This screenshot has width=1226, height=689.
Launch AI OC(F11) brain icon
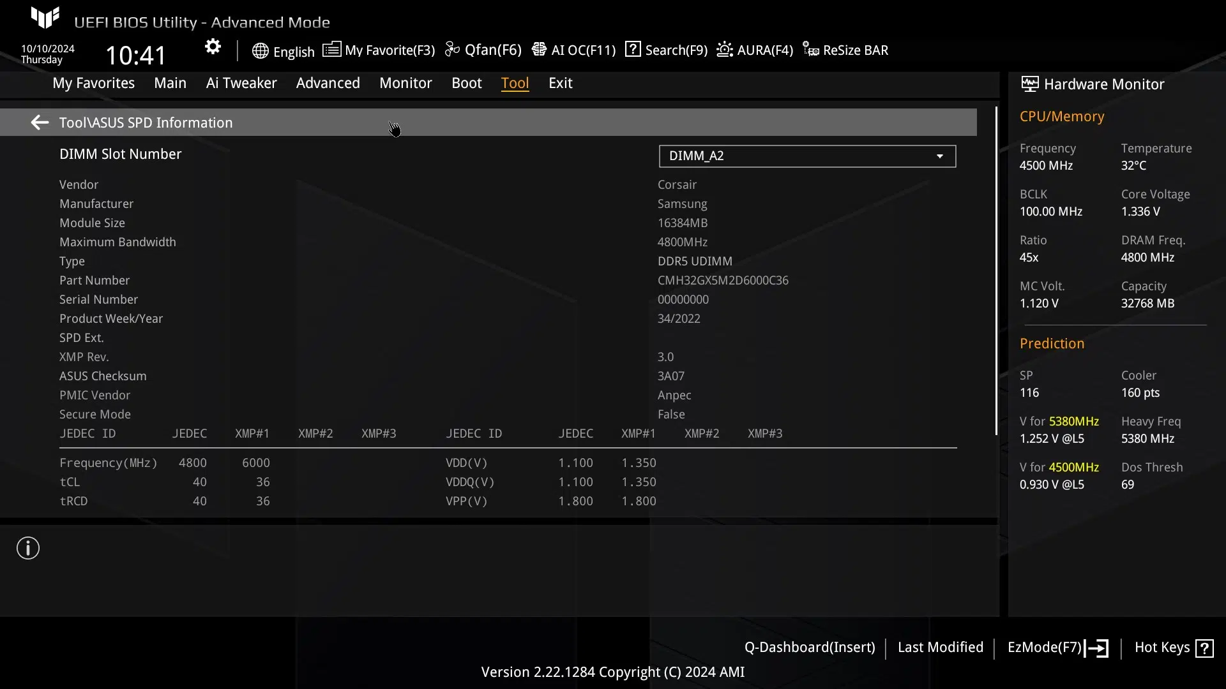pyautogui.click(x=539, y=49)
